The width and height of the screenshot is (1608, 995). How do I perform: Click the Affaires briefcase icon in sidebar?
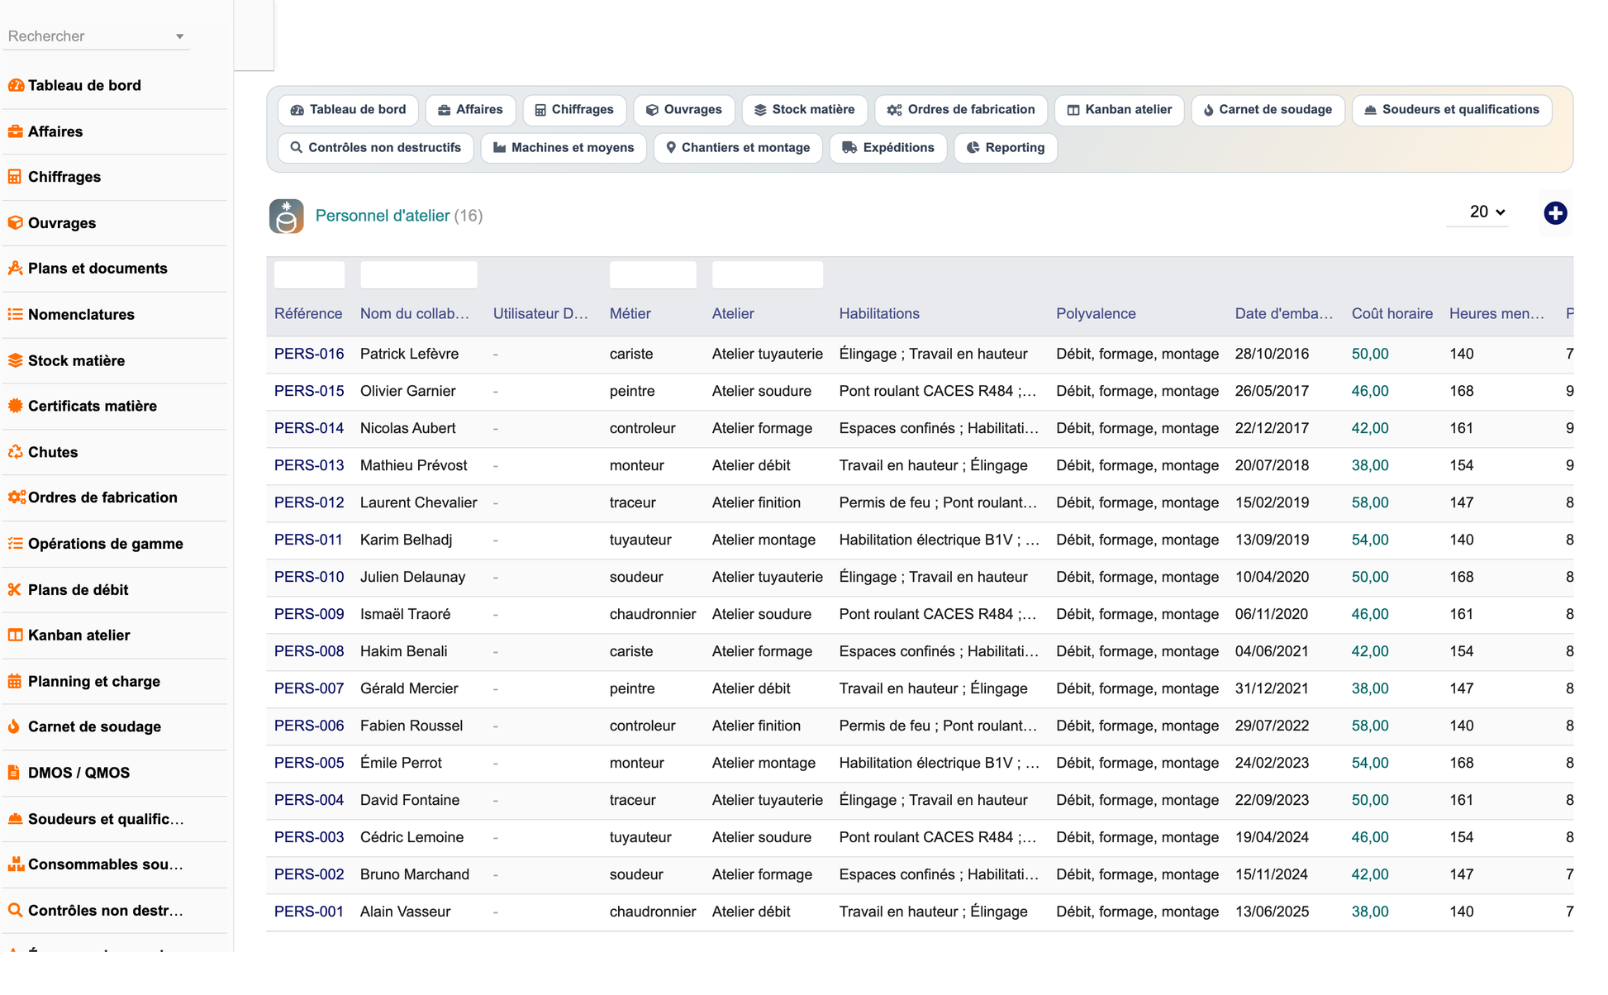tap(15, 131)
